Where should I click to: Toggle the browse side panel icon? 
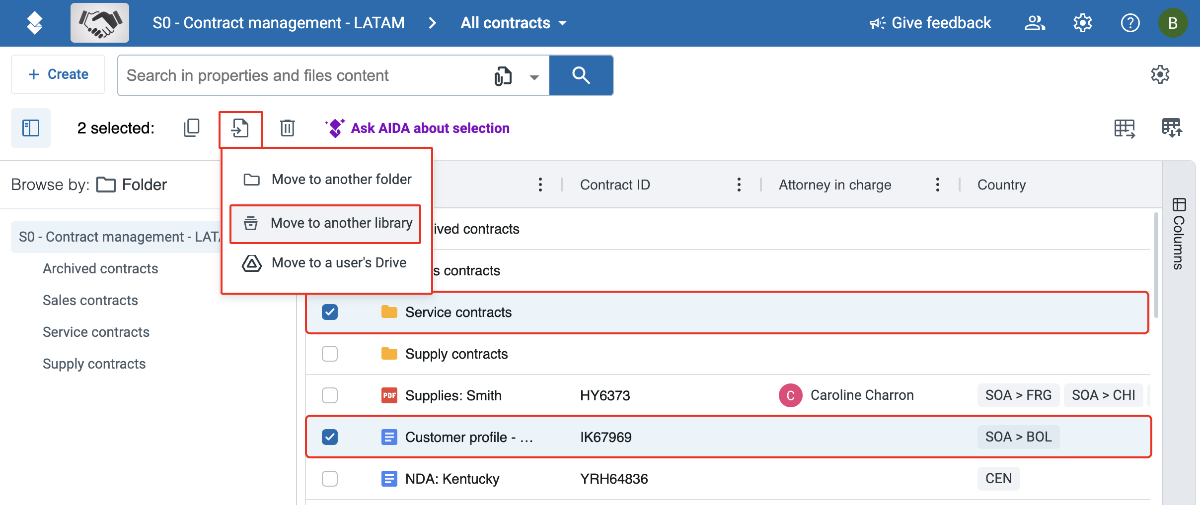31,128
